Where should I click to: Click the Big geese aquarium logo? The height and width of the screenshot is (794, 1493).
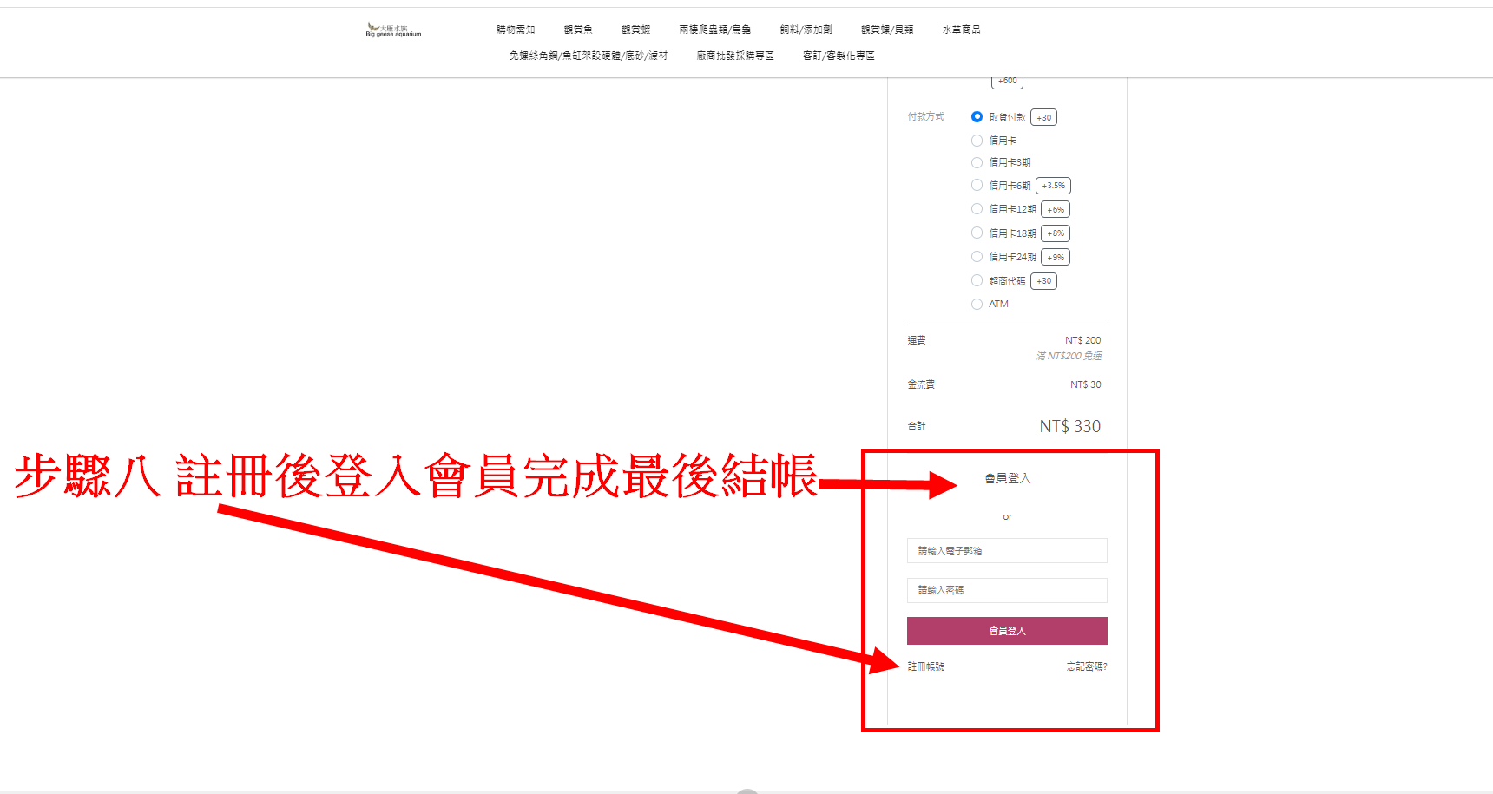(x=393, y=30)
